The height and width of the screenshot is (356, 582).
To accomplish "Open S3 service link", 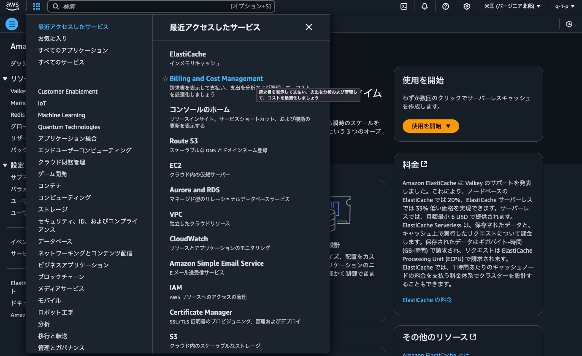I will coord(173,337).
